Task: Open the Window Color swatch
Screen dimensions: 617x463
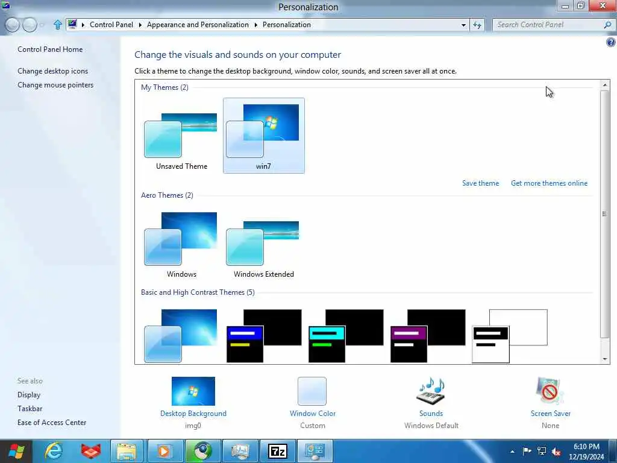Action: (x=312, y=391)
